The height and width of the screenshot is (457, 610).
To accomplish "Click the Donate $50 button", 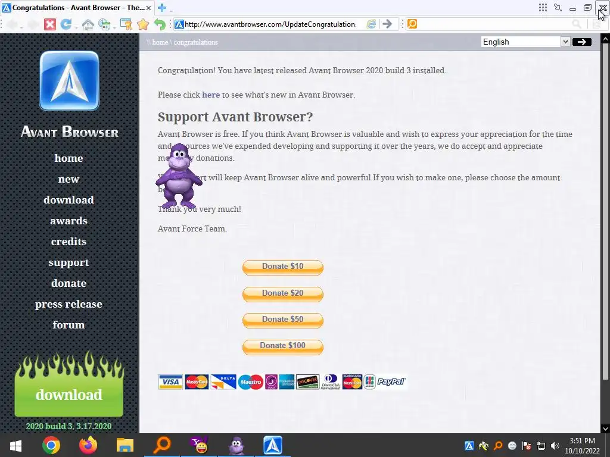I will coord(283,320).
